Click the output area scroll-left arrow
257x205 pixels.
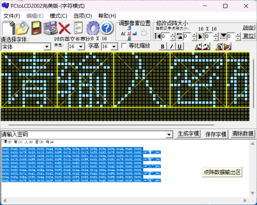point(5,200)
